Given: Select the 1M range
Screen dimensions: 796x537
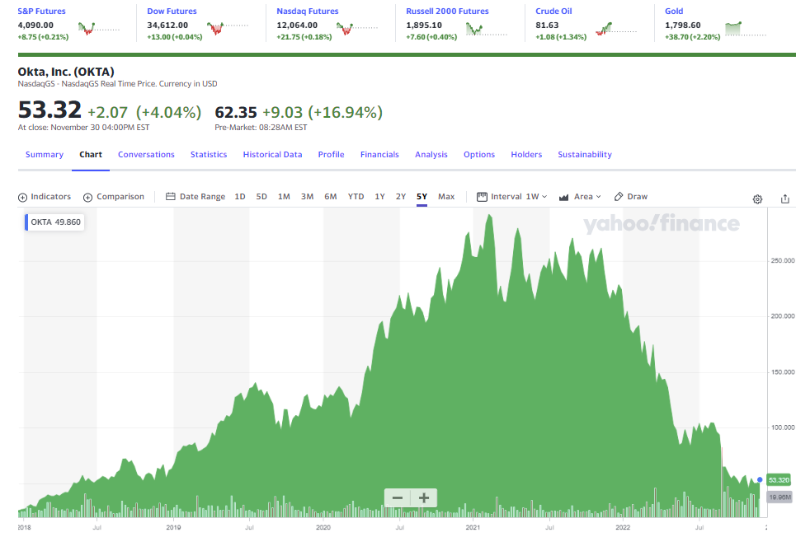Looking at the screenshot, I should click(x=284, y=197).
